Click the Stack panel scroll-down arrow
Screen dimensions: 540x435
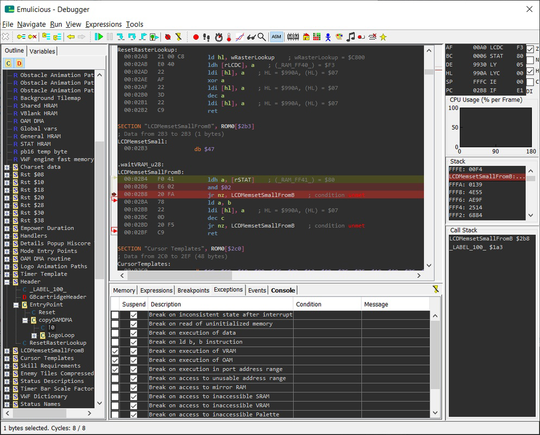(x=531, y=215)
